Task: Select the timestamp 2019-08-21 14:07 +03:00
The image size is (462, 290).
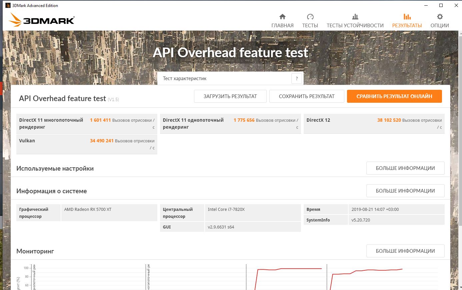Action: point(375,210)
